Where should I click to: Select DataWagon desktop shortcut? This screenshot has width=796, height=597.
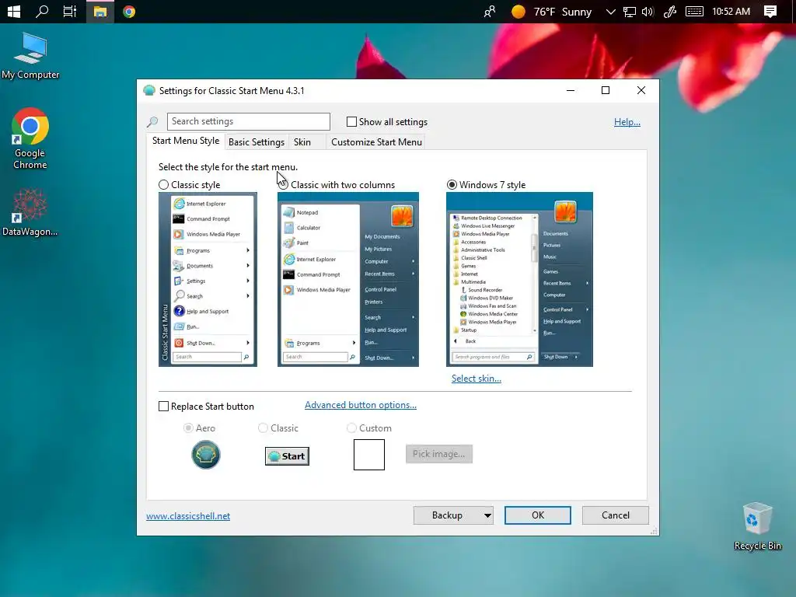click(x=30, y=212)
